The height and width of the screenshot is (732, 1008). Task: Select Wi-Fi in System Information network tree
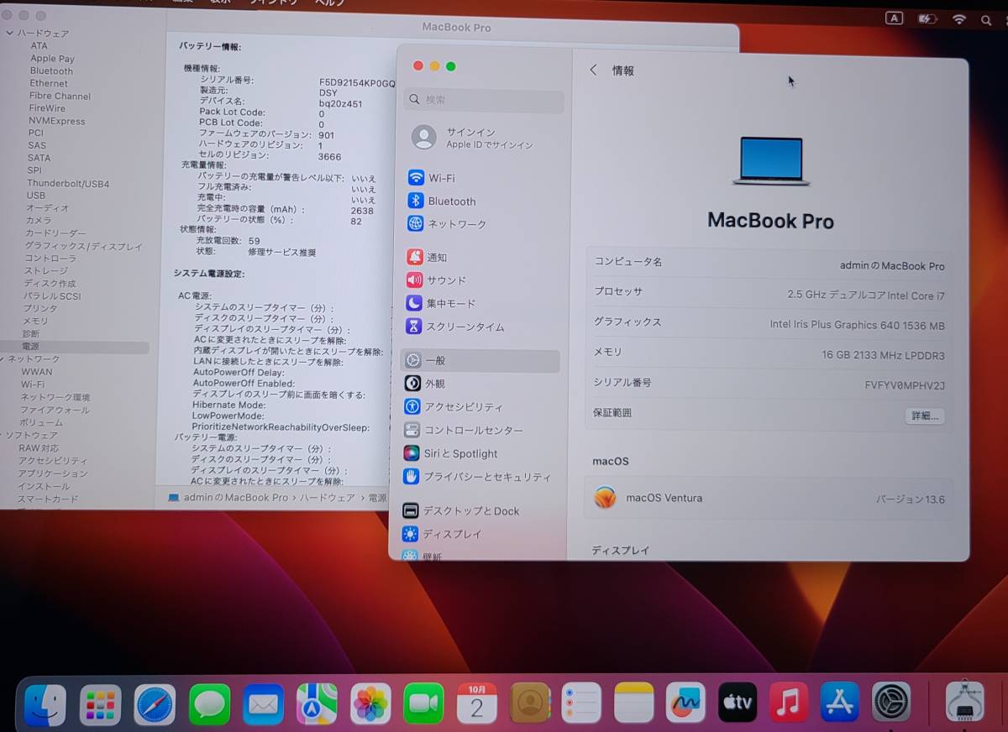(33, 384)
